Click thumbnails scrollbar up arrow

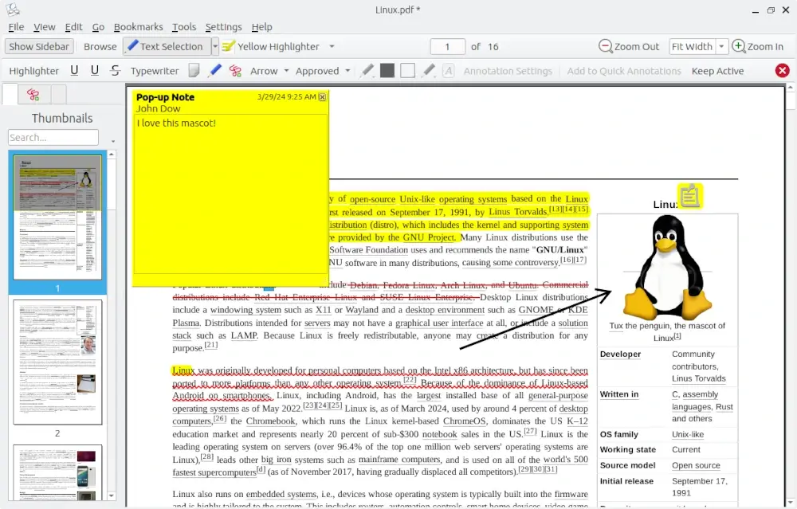[x=112, y=154]
